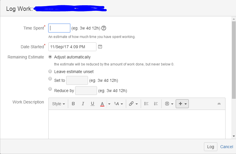
Task: Click the Remaining Estimate label
Action: [x=26, y=57]
